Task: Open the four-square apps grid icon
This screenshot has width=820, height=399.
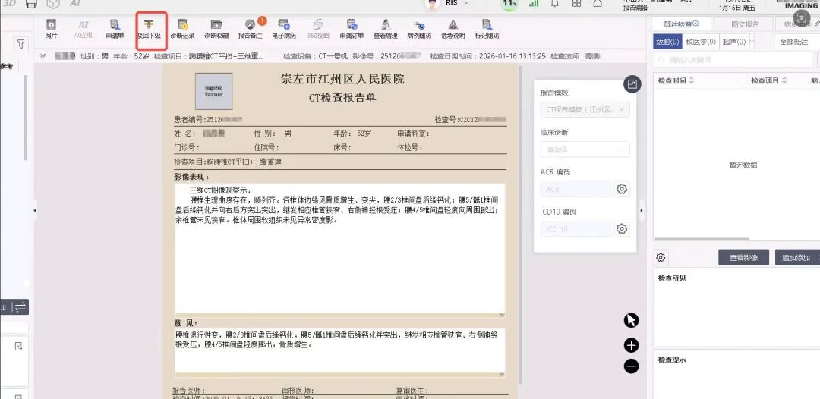Action: 576,3
